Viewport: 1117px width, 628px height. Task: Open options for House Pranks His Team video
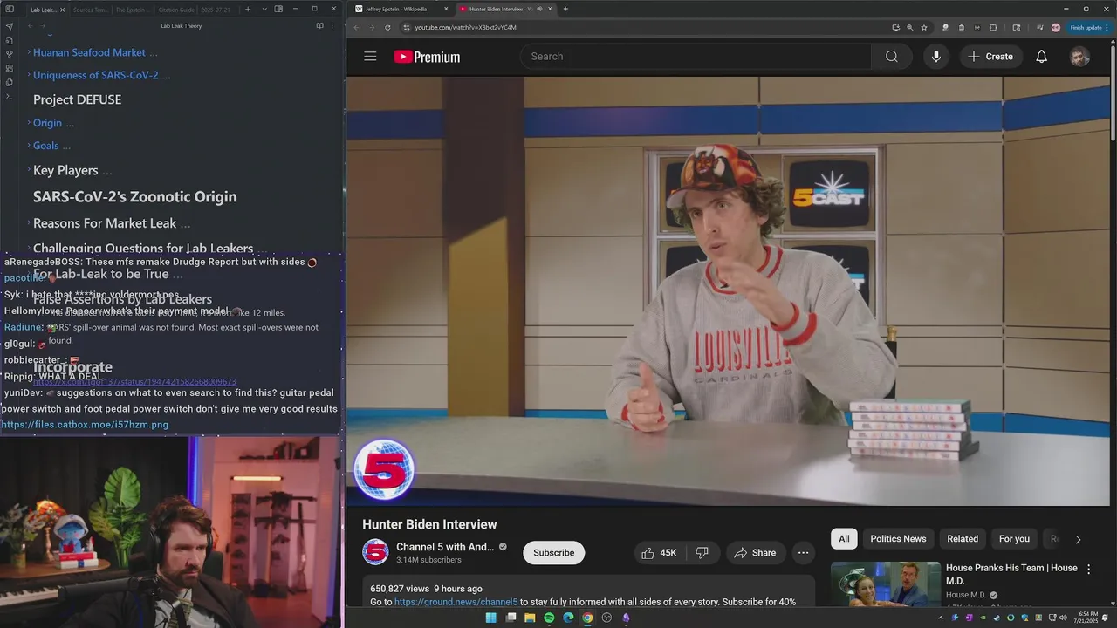pyautogui.click(x=1088, y=570)
